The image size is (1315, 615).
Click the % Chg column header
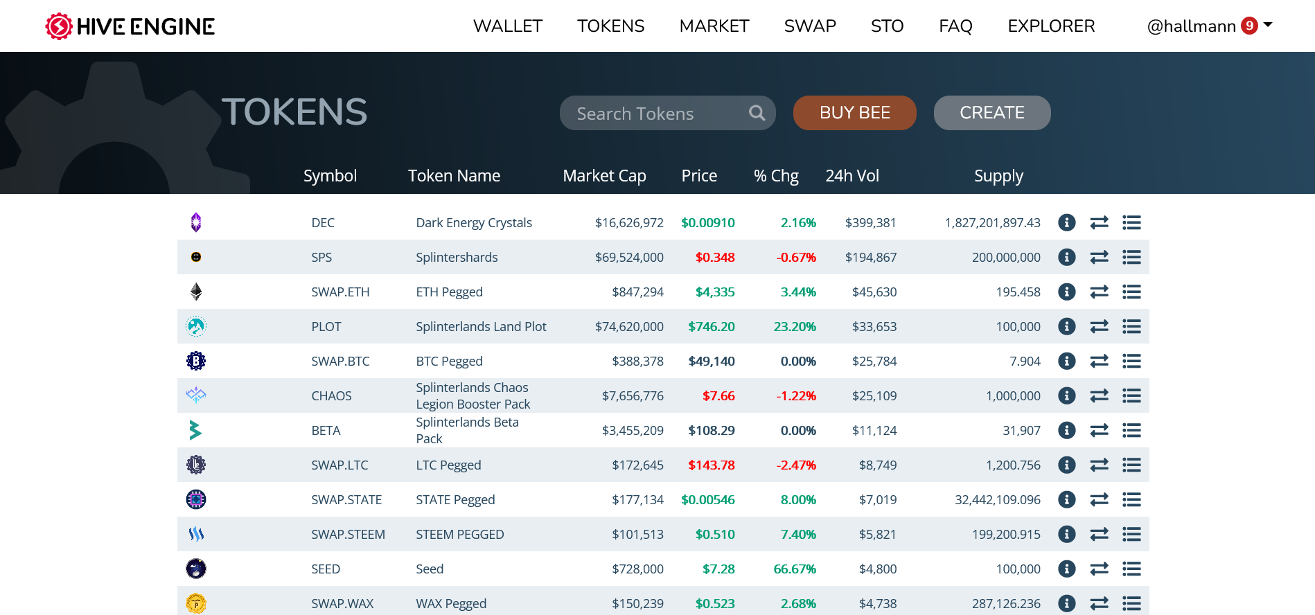(777, 176)
